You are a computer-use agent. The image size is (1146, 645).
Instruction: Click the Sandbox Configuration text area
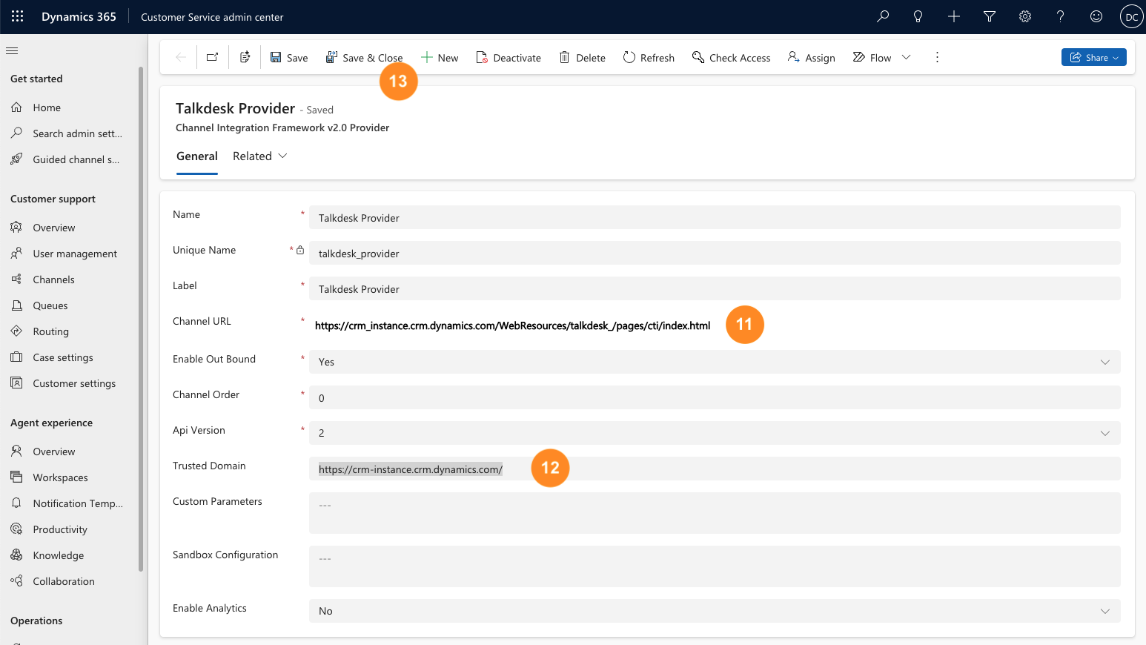(715, 566)
